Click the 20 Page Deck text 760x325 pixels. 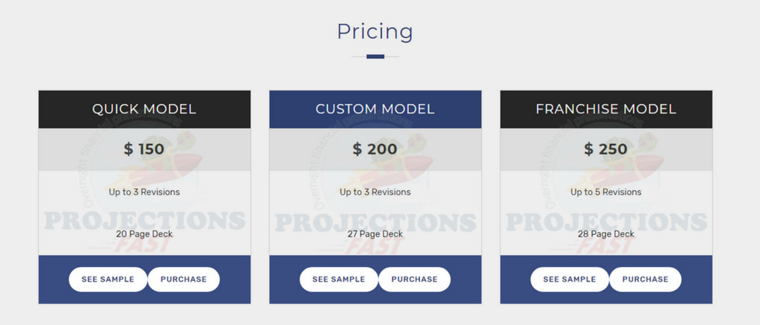click(144, 234)
